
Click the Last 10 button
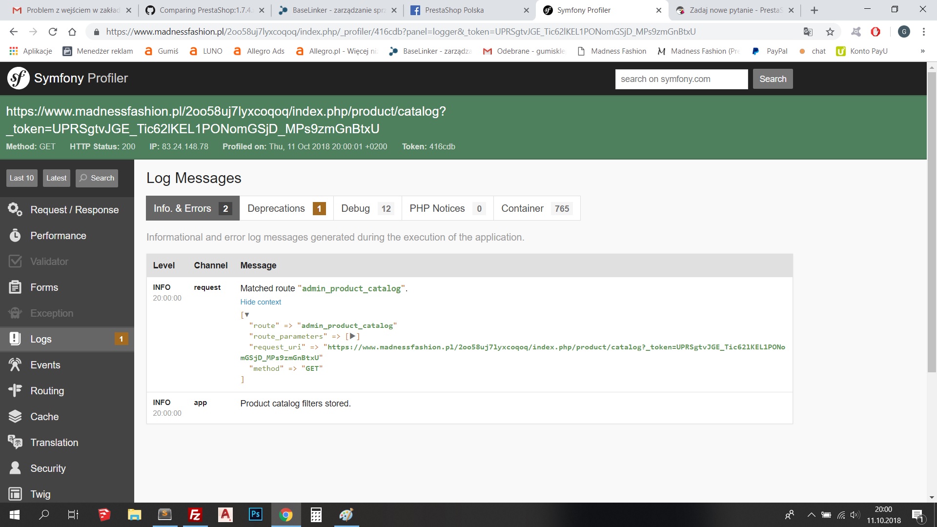[x=21, y=178]
